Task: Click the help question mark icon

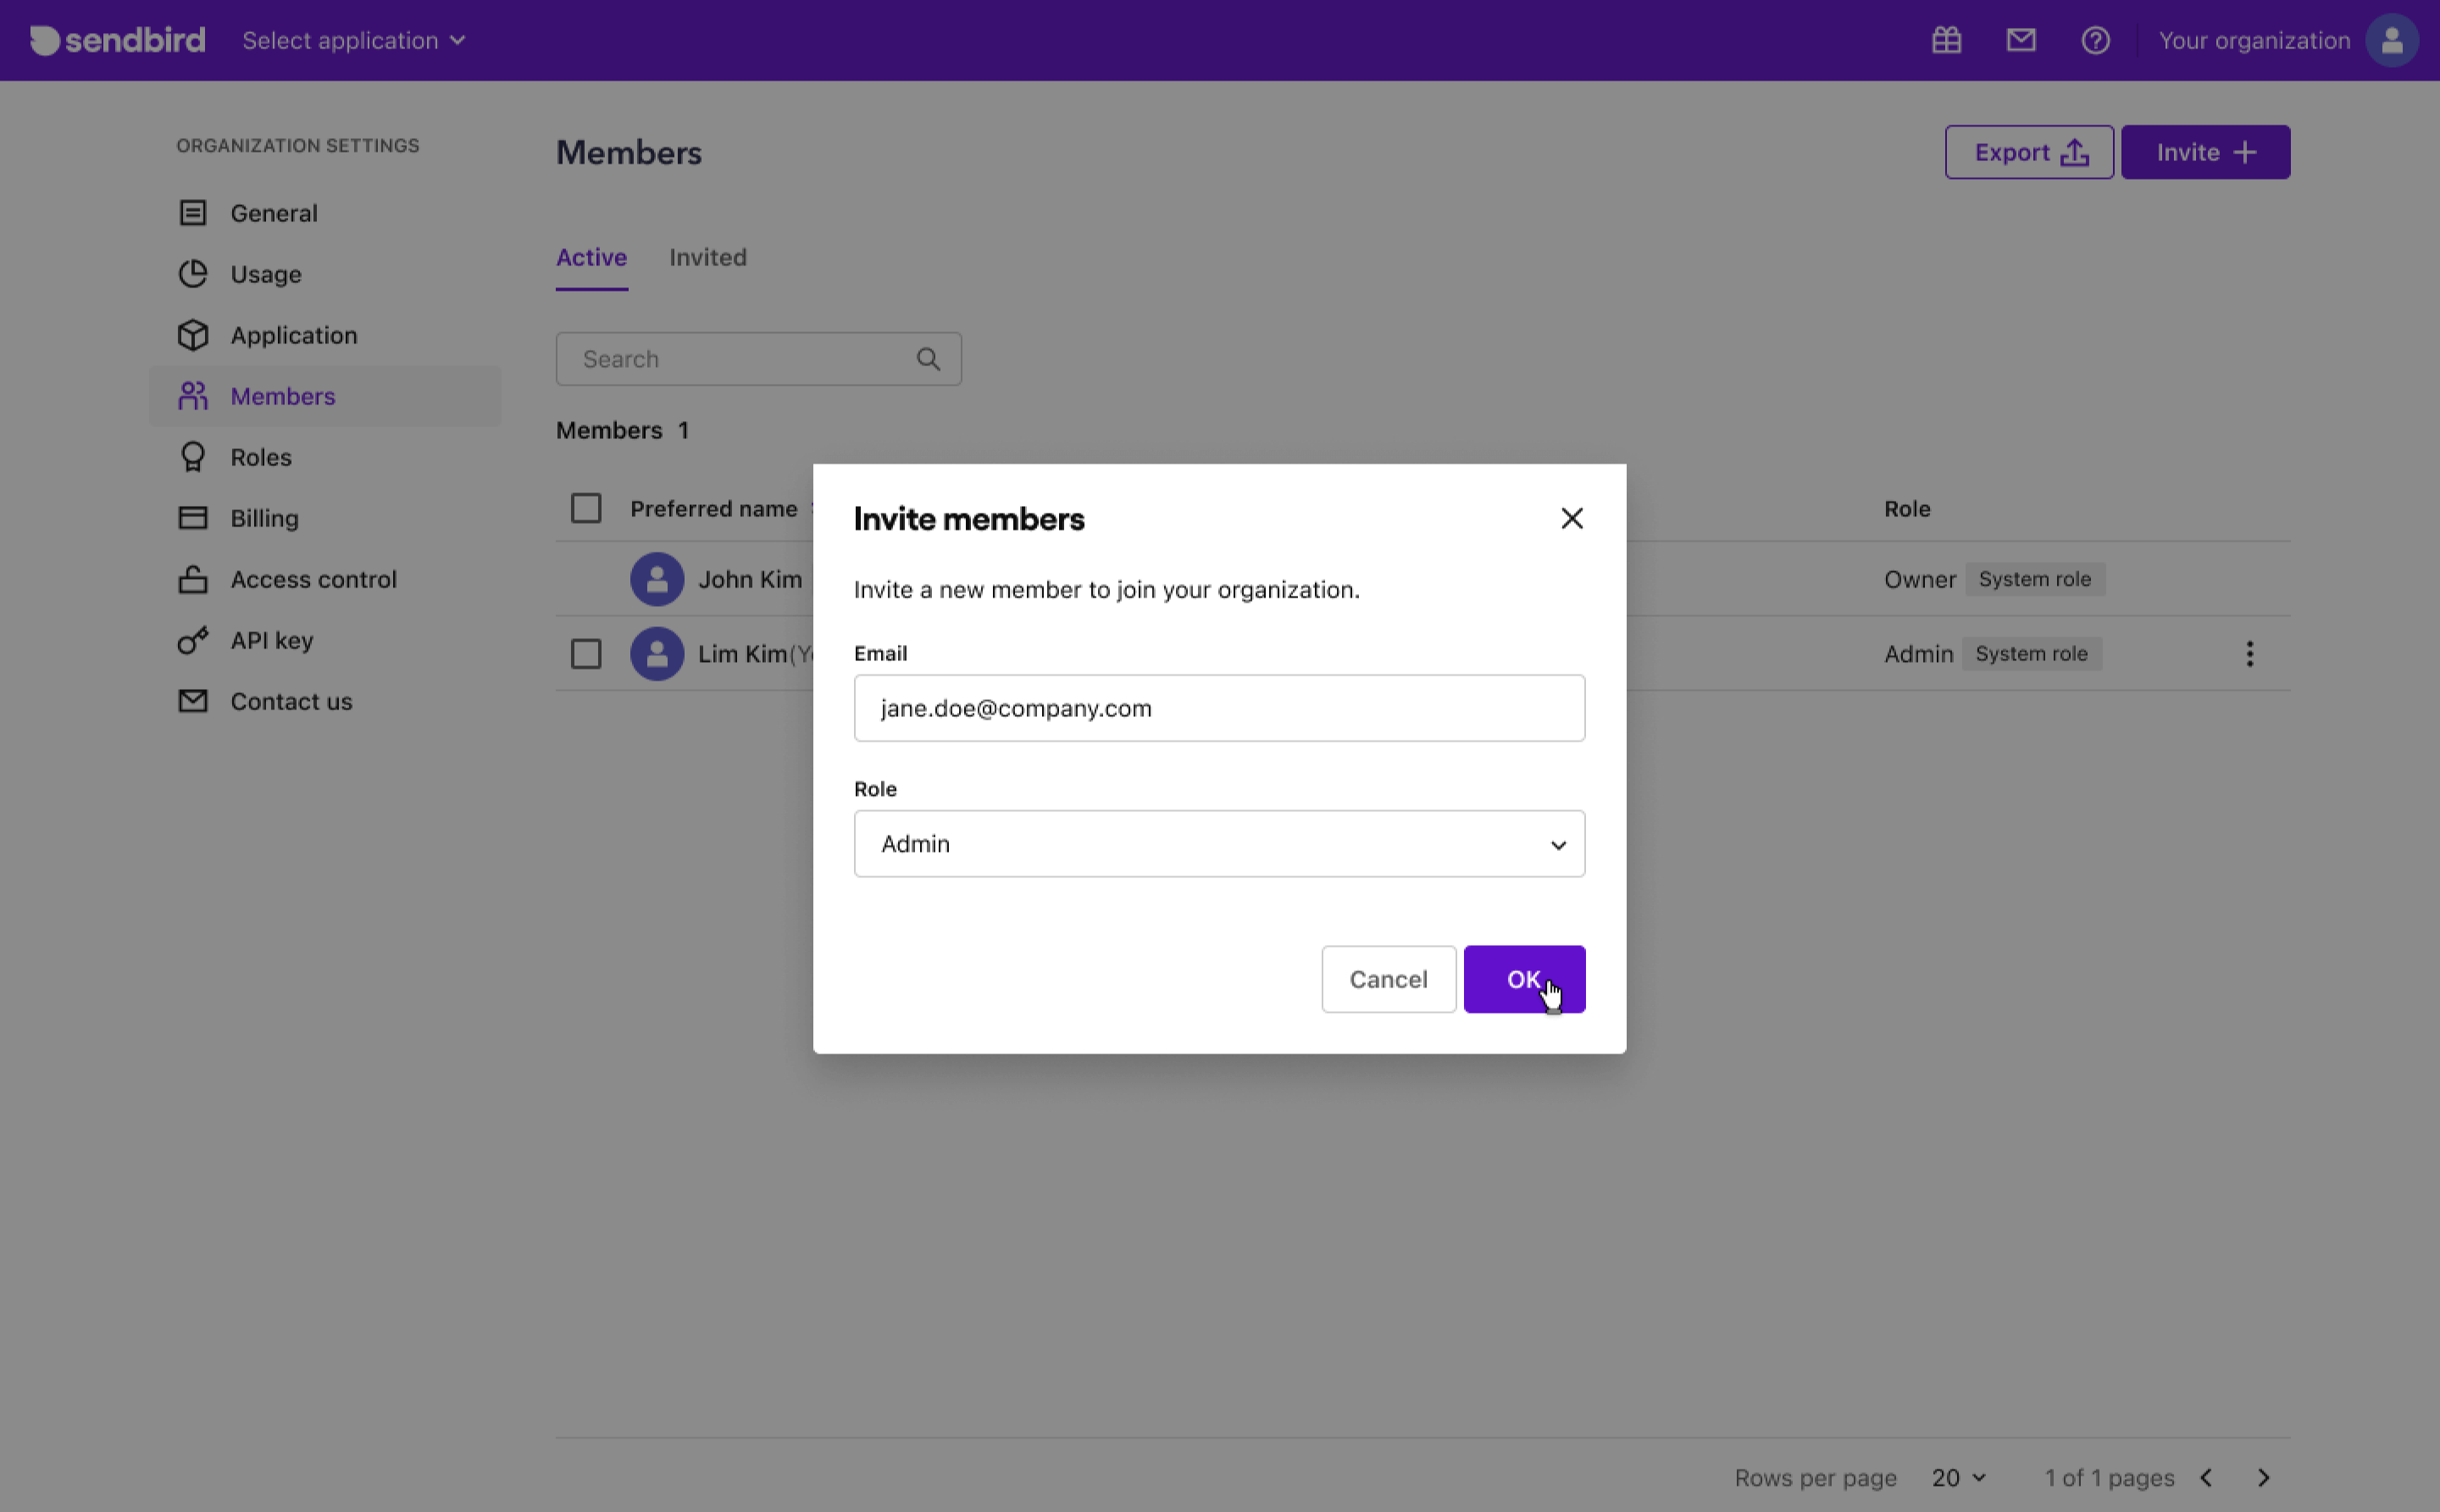Action: (x=2096, y=40)
